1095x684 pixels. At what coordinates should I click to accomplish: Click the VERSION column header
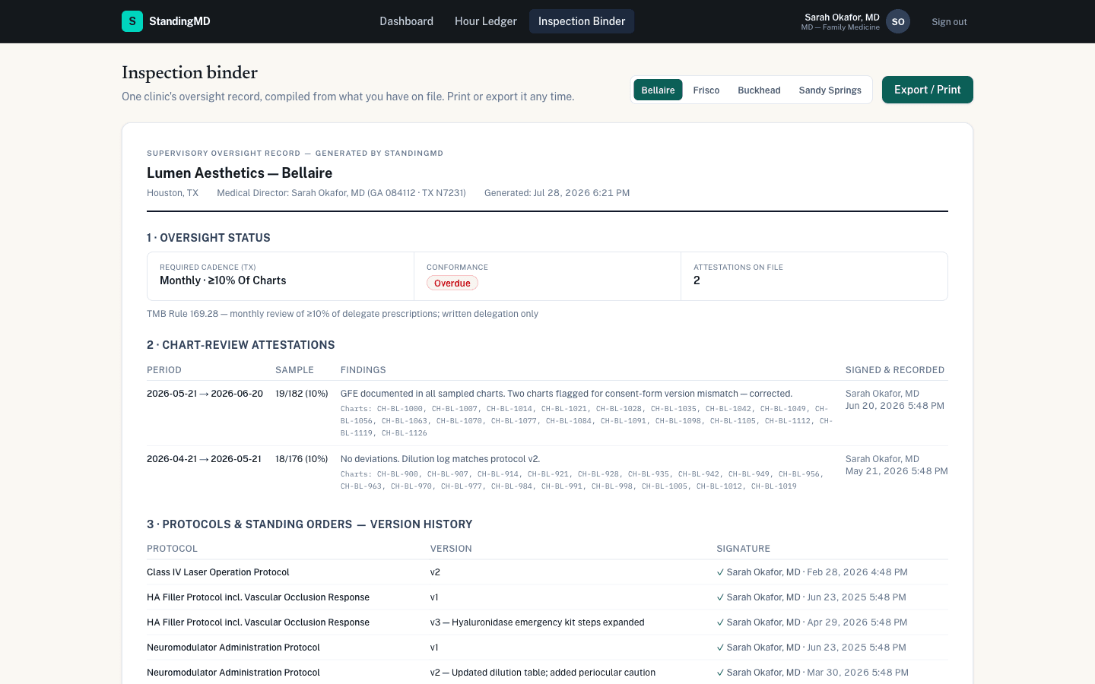click(x=451, y=549)
